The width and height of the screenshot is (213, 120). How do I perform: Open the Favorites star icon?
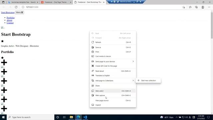point(190,7)
